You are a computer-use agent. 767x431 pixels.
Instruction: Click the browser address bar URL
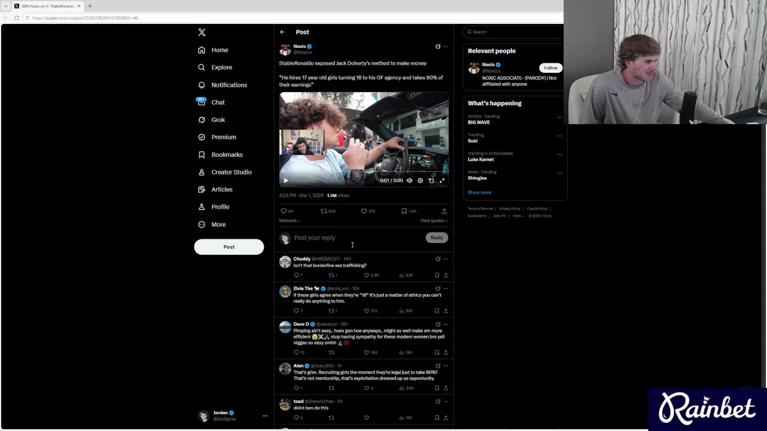85,18
